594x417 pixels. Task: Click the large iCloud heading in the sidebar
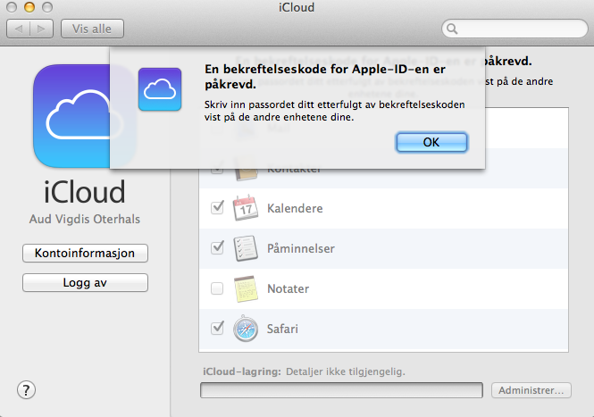pyautogui.click(x=85, y=192)
